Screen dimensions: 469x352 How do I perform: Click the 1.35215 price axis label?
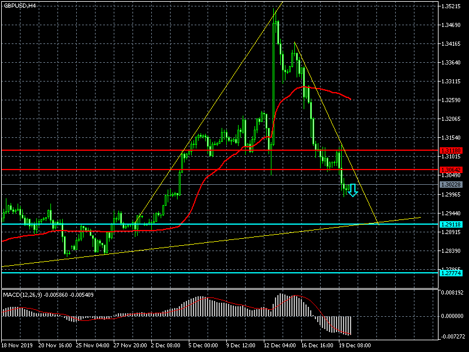click(451, 6)
